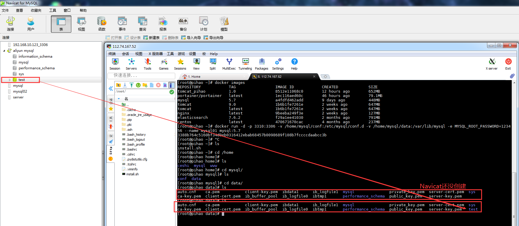Open the Tunneling icon
The width and height of the screenshot is (519, 226).
tap(245, 64)
